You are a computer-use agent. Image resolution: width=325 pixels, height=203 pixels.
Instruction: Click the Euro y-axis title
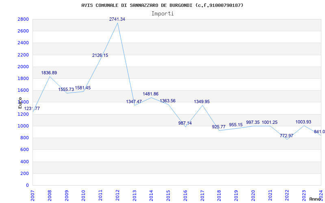coord(20,103)
